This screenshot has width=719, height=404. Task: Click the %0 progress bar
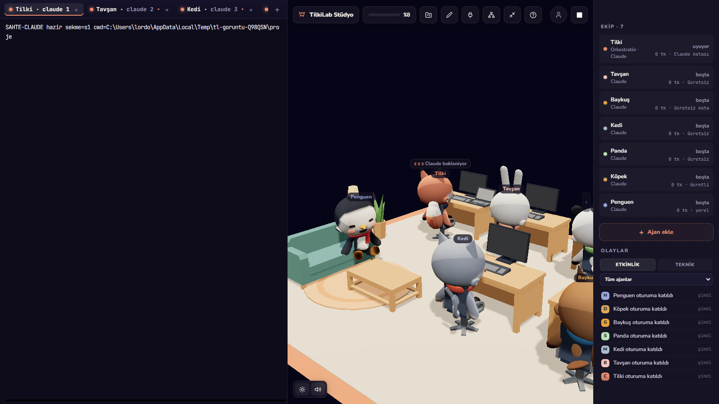(x=389, y=15)
